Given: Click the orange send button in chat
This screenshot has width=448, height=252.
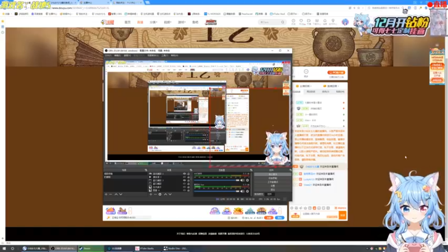Looking at the screenshot, I should 342,215.
